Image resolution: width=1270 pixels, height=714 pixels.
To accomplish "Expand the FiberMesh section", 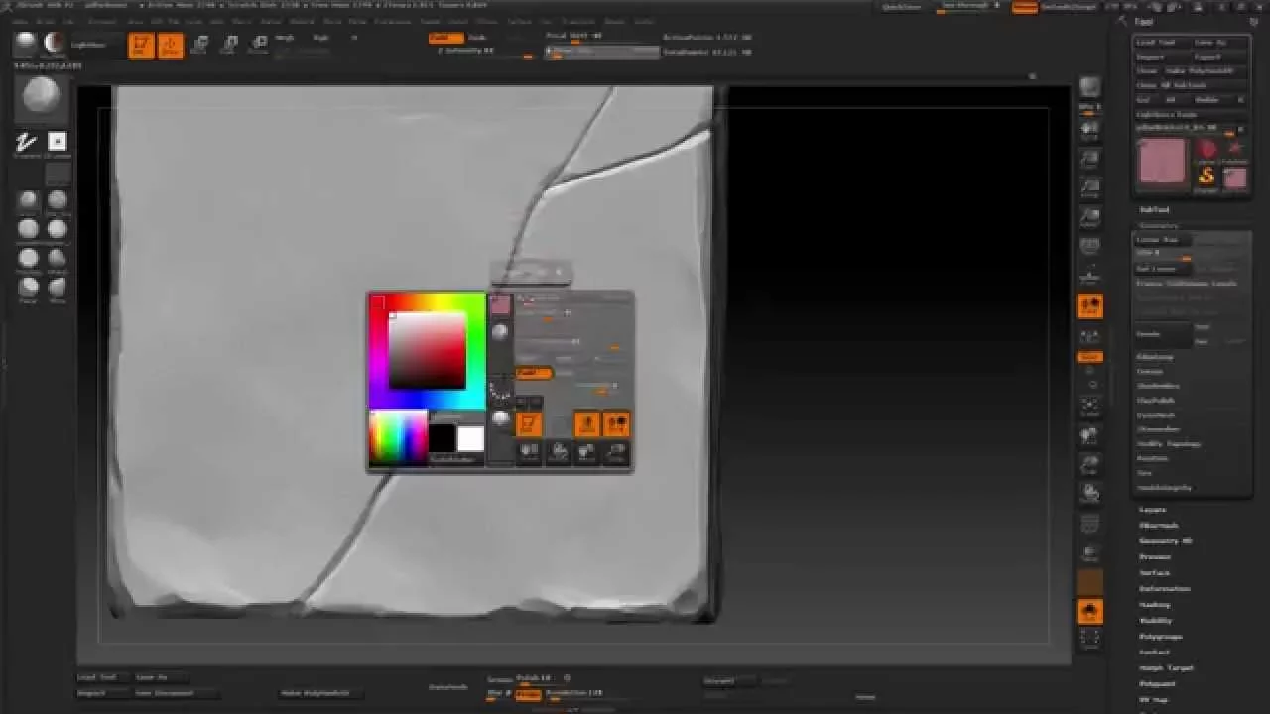I will point(1158,526).
